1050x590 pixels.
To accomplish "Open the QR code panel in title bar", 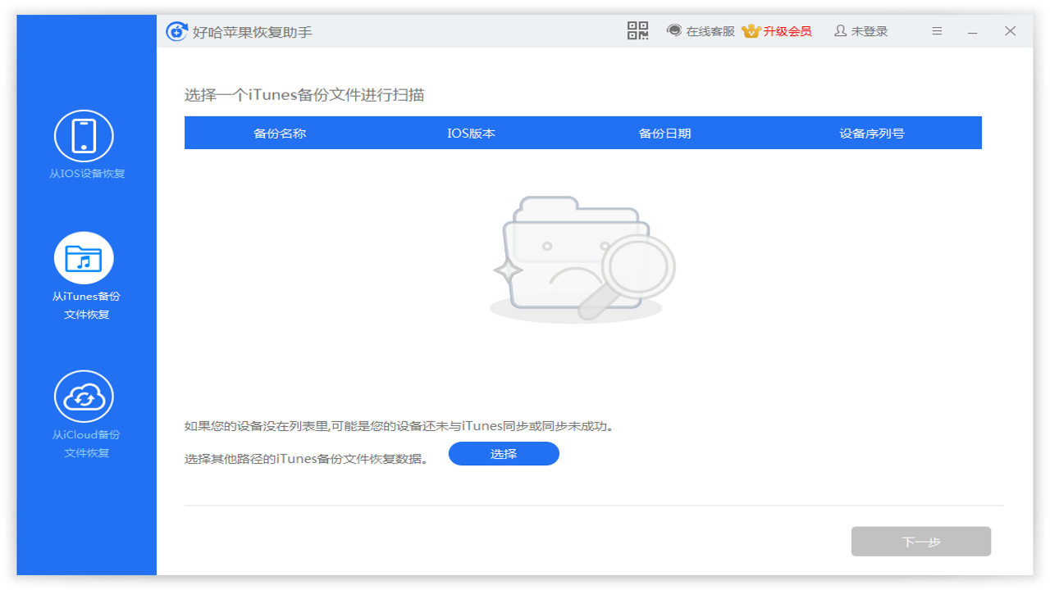I will click(x=637, y=31).
